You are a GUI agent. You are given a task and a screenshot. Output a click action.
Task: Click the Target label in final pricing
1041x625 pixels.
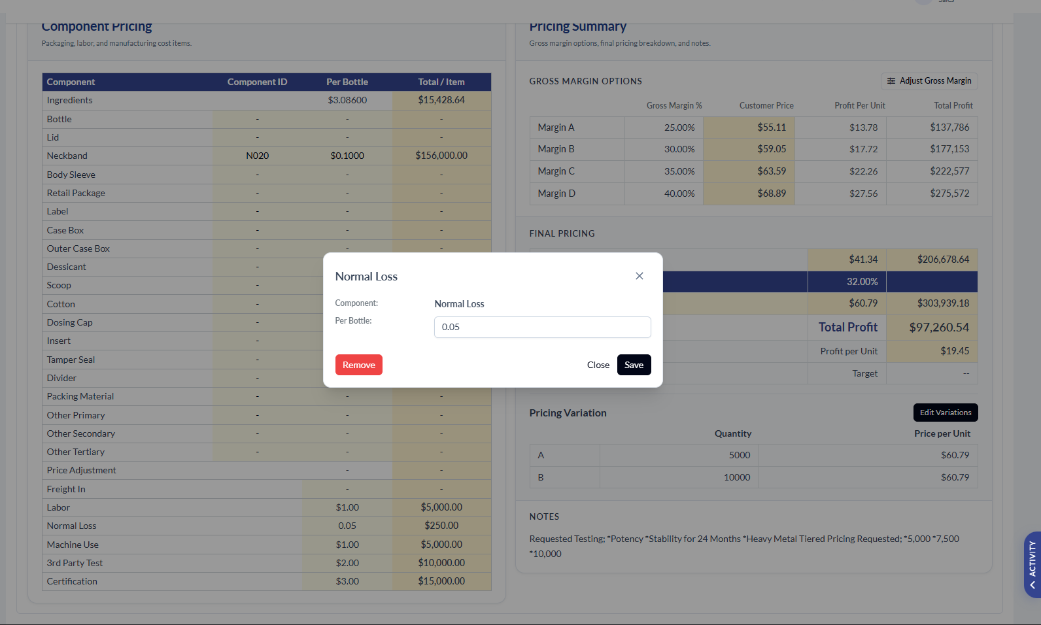[x=864, y=373]
